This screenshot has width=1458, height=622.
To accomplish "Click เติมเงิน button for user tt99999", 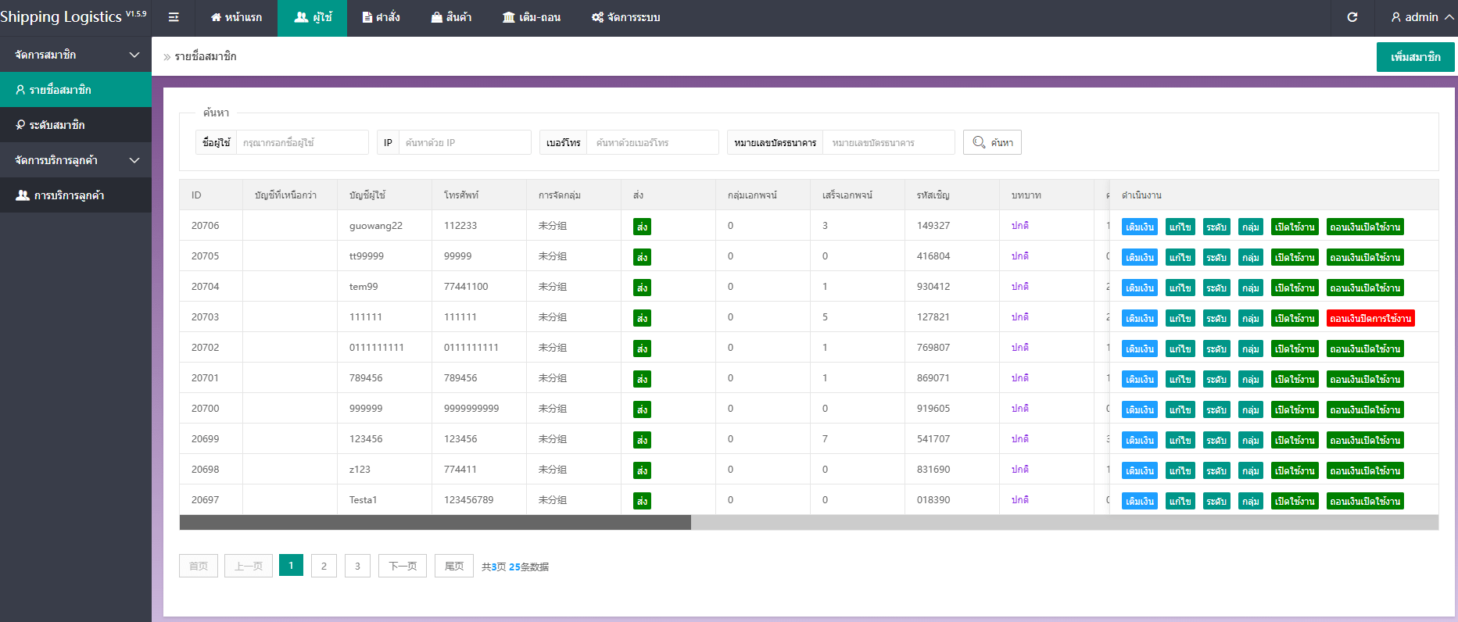I will 1139,257.
